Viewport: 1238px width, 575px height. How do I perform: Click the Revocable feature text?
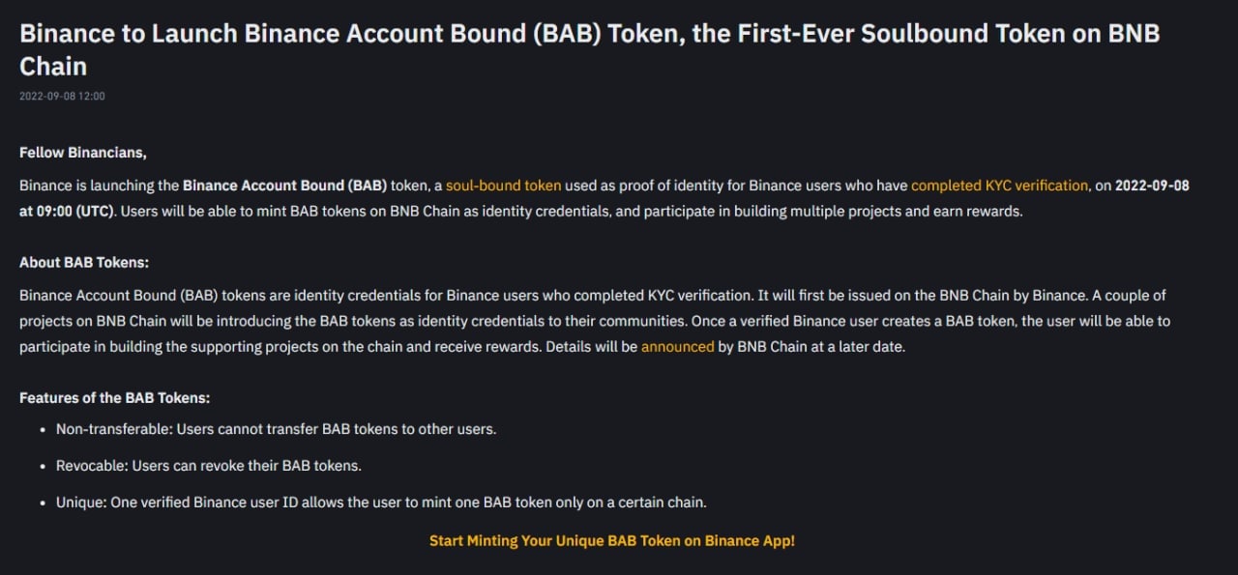point(208,466)
